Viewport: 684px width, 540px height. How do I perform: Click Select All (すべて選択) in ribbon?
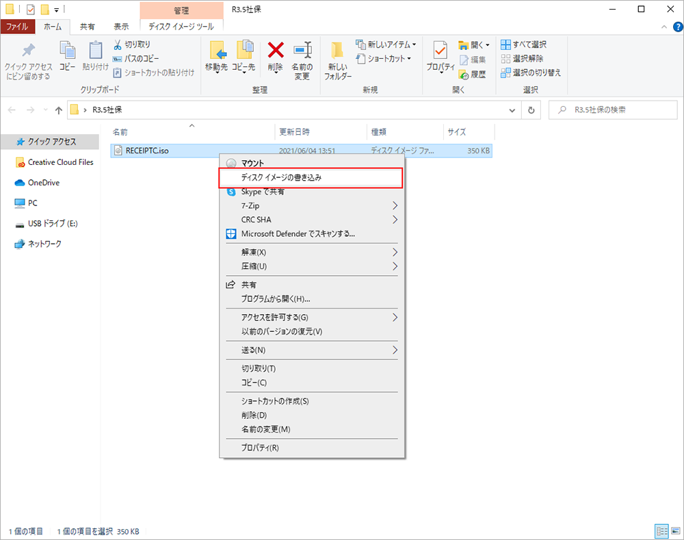tap(523, 44)
